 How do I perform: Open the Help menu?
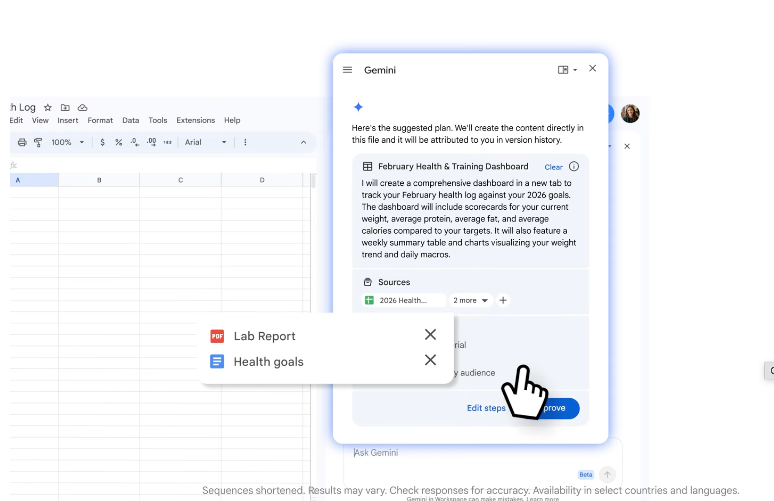click(232, 120)
